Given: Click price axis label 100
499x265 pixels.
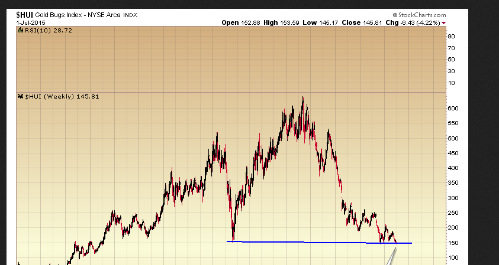Looking at the screenshot, I should pos(453,258).
